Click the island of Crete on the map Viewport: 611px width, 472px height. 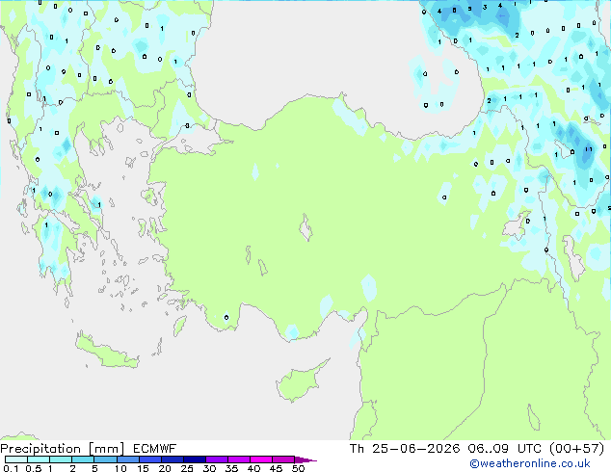click(107, 351)
